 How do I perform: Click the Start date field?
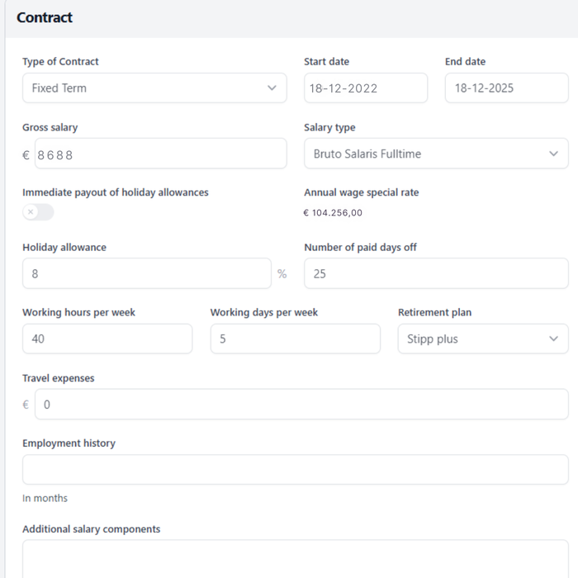[366, 88]
